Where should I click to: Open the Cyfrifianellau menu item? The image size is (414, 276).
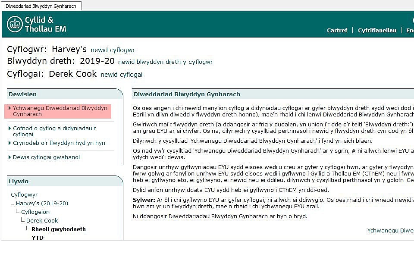point(377,30)
